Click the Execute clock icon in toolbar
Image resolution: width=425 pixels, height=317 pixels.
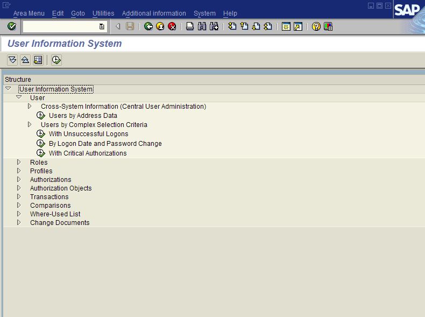click(x=56, y=60)
